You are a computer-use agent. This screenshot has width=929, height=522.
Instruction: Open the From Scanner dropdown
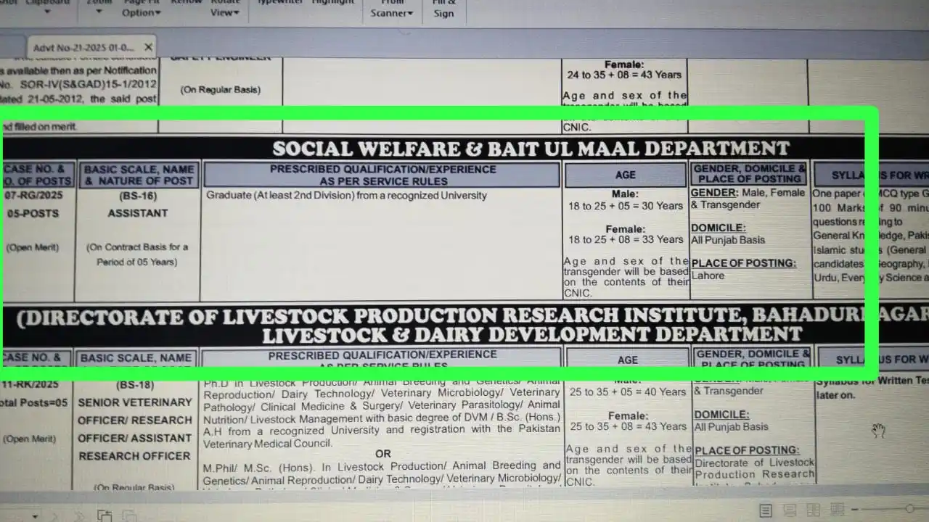(x=391, y=9)
